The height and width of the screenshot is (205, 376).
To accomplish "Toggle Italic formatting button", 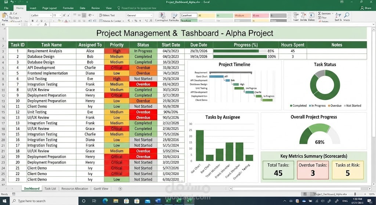I will click(37, 21).
